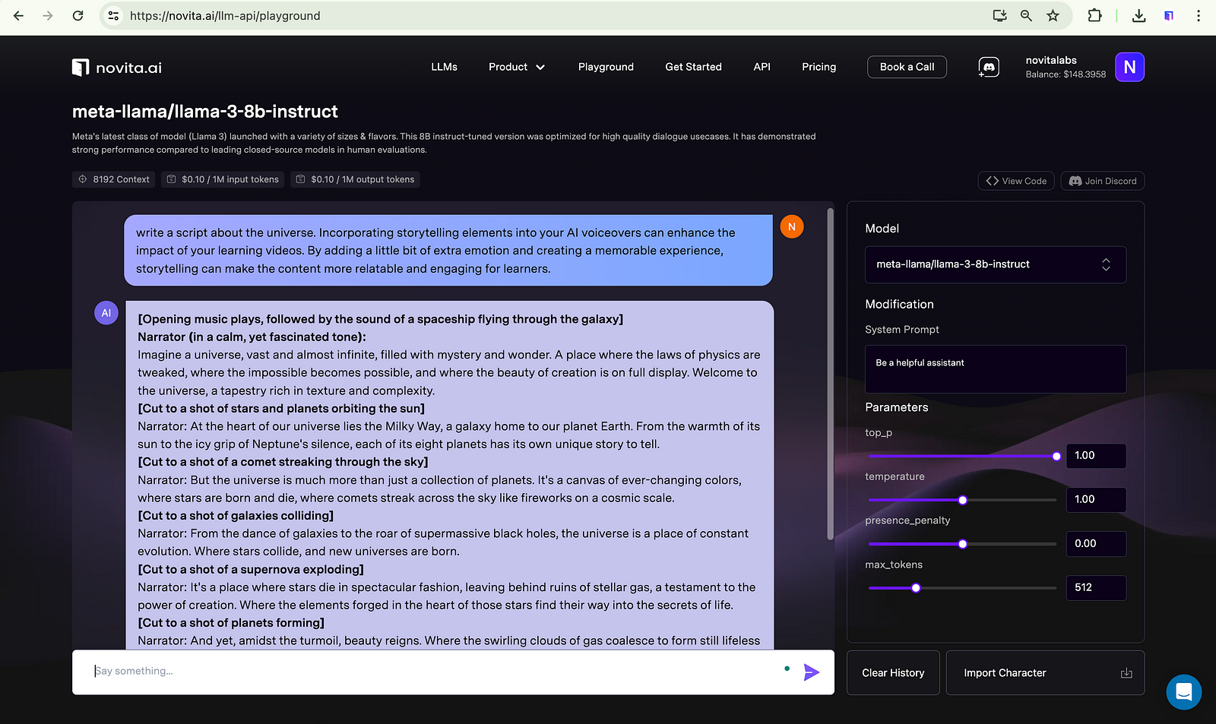Open the zoom magnifier icon in address bar
This screenshot has width=1216, height=724.
point(1026,15)
